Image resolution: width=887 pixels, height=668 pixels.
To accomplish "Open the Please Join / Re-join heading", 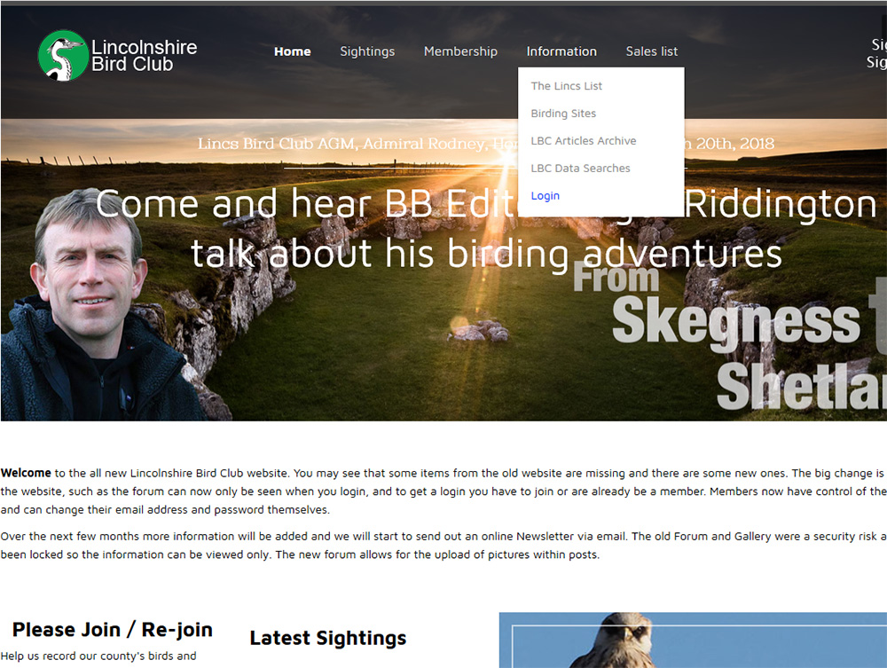I will click(113, 629).
